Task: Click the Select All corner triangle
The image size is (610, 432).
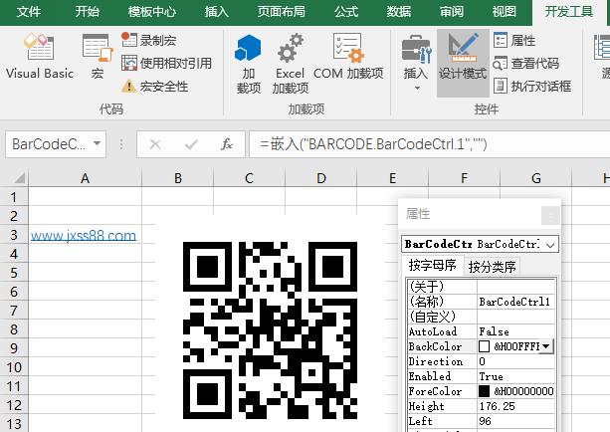Action: pos(19,178)
